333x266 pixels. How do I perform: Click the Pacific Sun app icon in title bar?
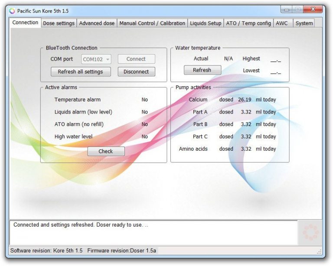pyautogui.click(x=12, y=11)
